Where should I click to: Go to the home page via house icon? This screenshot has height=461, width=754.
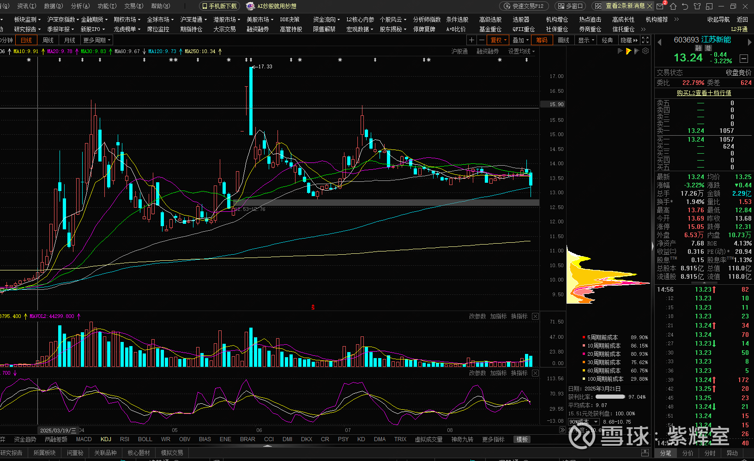tap(673, 6)
